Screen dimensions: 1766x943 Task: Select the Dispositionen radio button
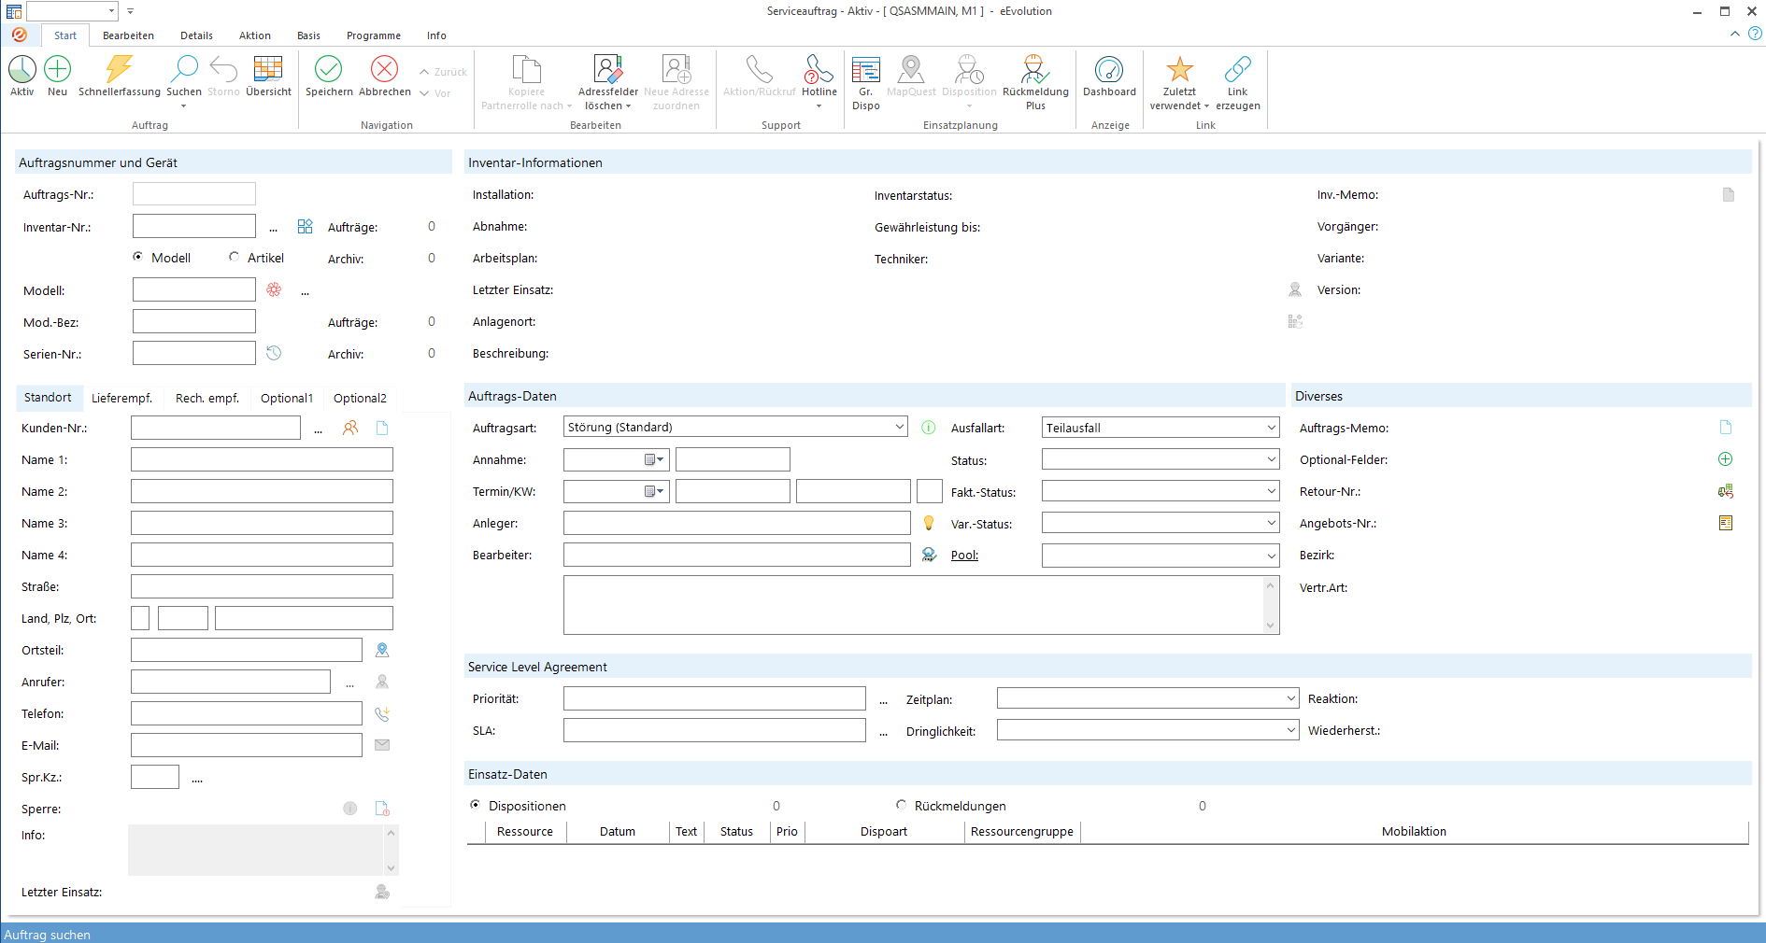[475, 805]
